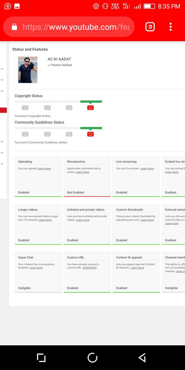The width and height of the screenshot is (185, 370).
Task: Click the Status and Features heading
Action: [x=30, y=49]
